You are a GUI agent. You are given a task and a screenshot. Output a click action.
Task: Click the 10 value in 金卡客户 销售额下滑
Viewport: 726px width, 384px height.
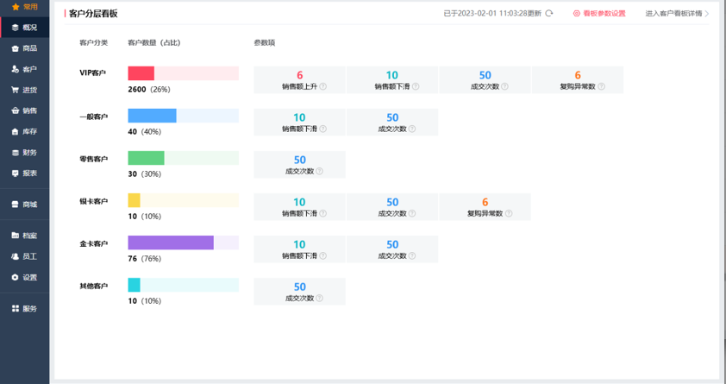299,244
